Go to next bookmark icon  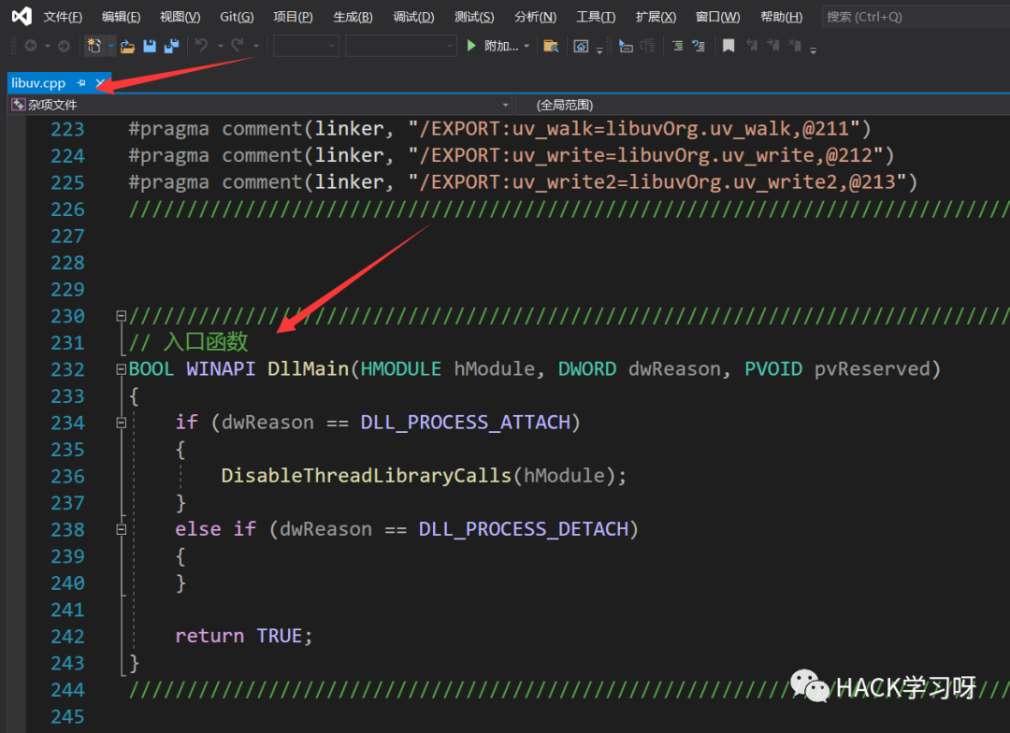[x=773, y=46]
